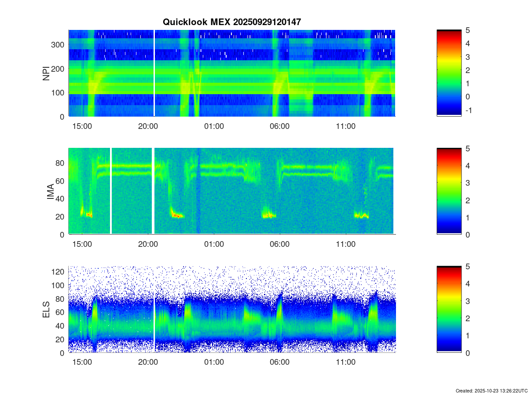
Task: Select the ELS y-axis label
Action: pos(46,309)
